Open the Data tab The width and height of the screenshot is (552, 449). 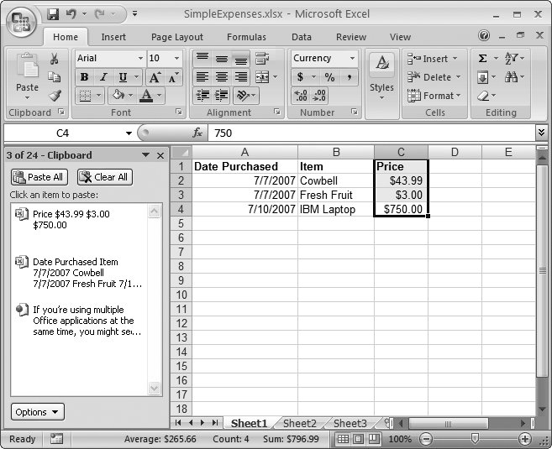[x=302, y=37]
